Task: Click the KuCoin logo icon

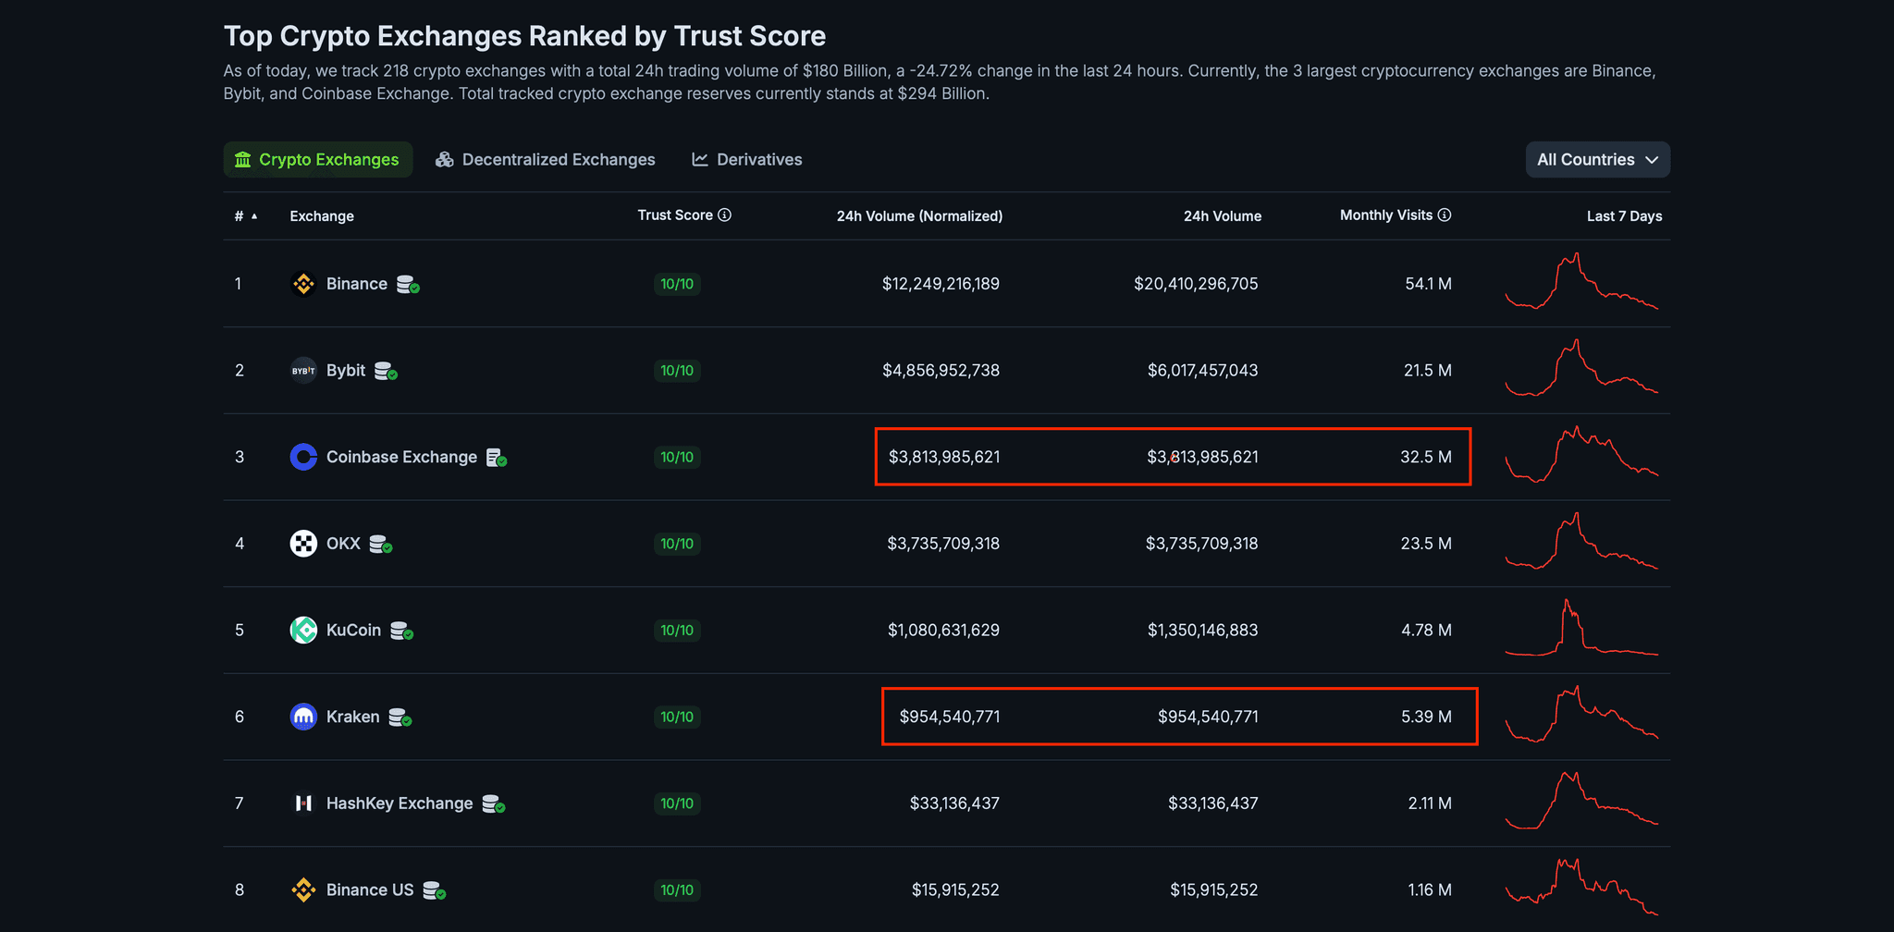Action: coord(303,631)
